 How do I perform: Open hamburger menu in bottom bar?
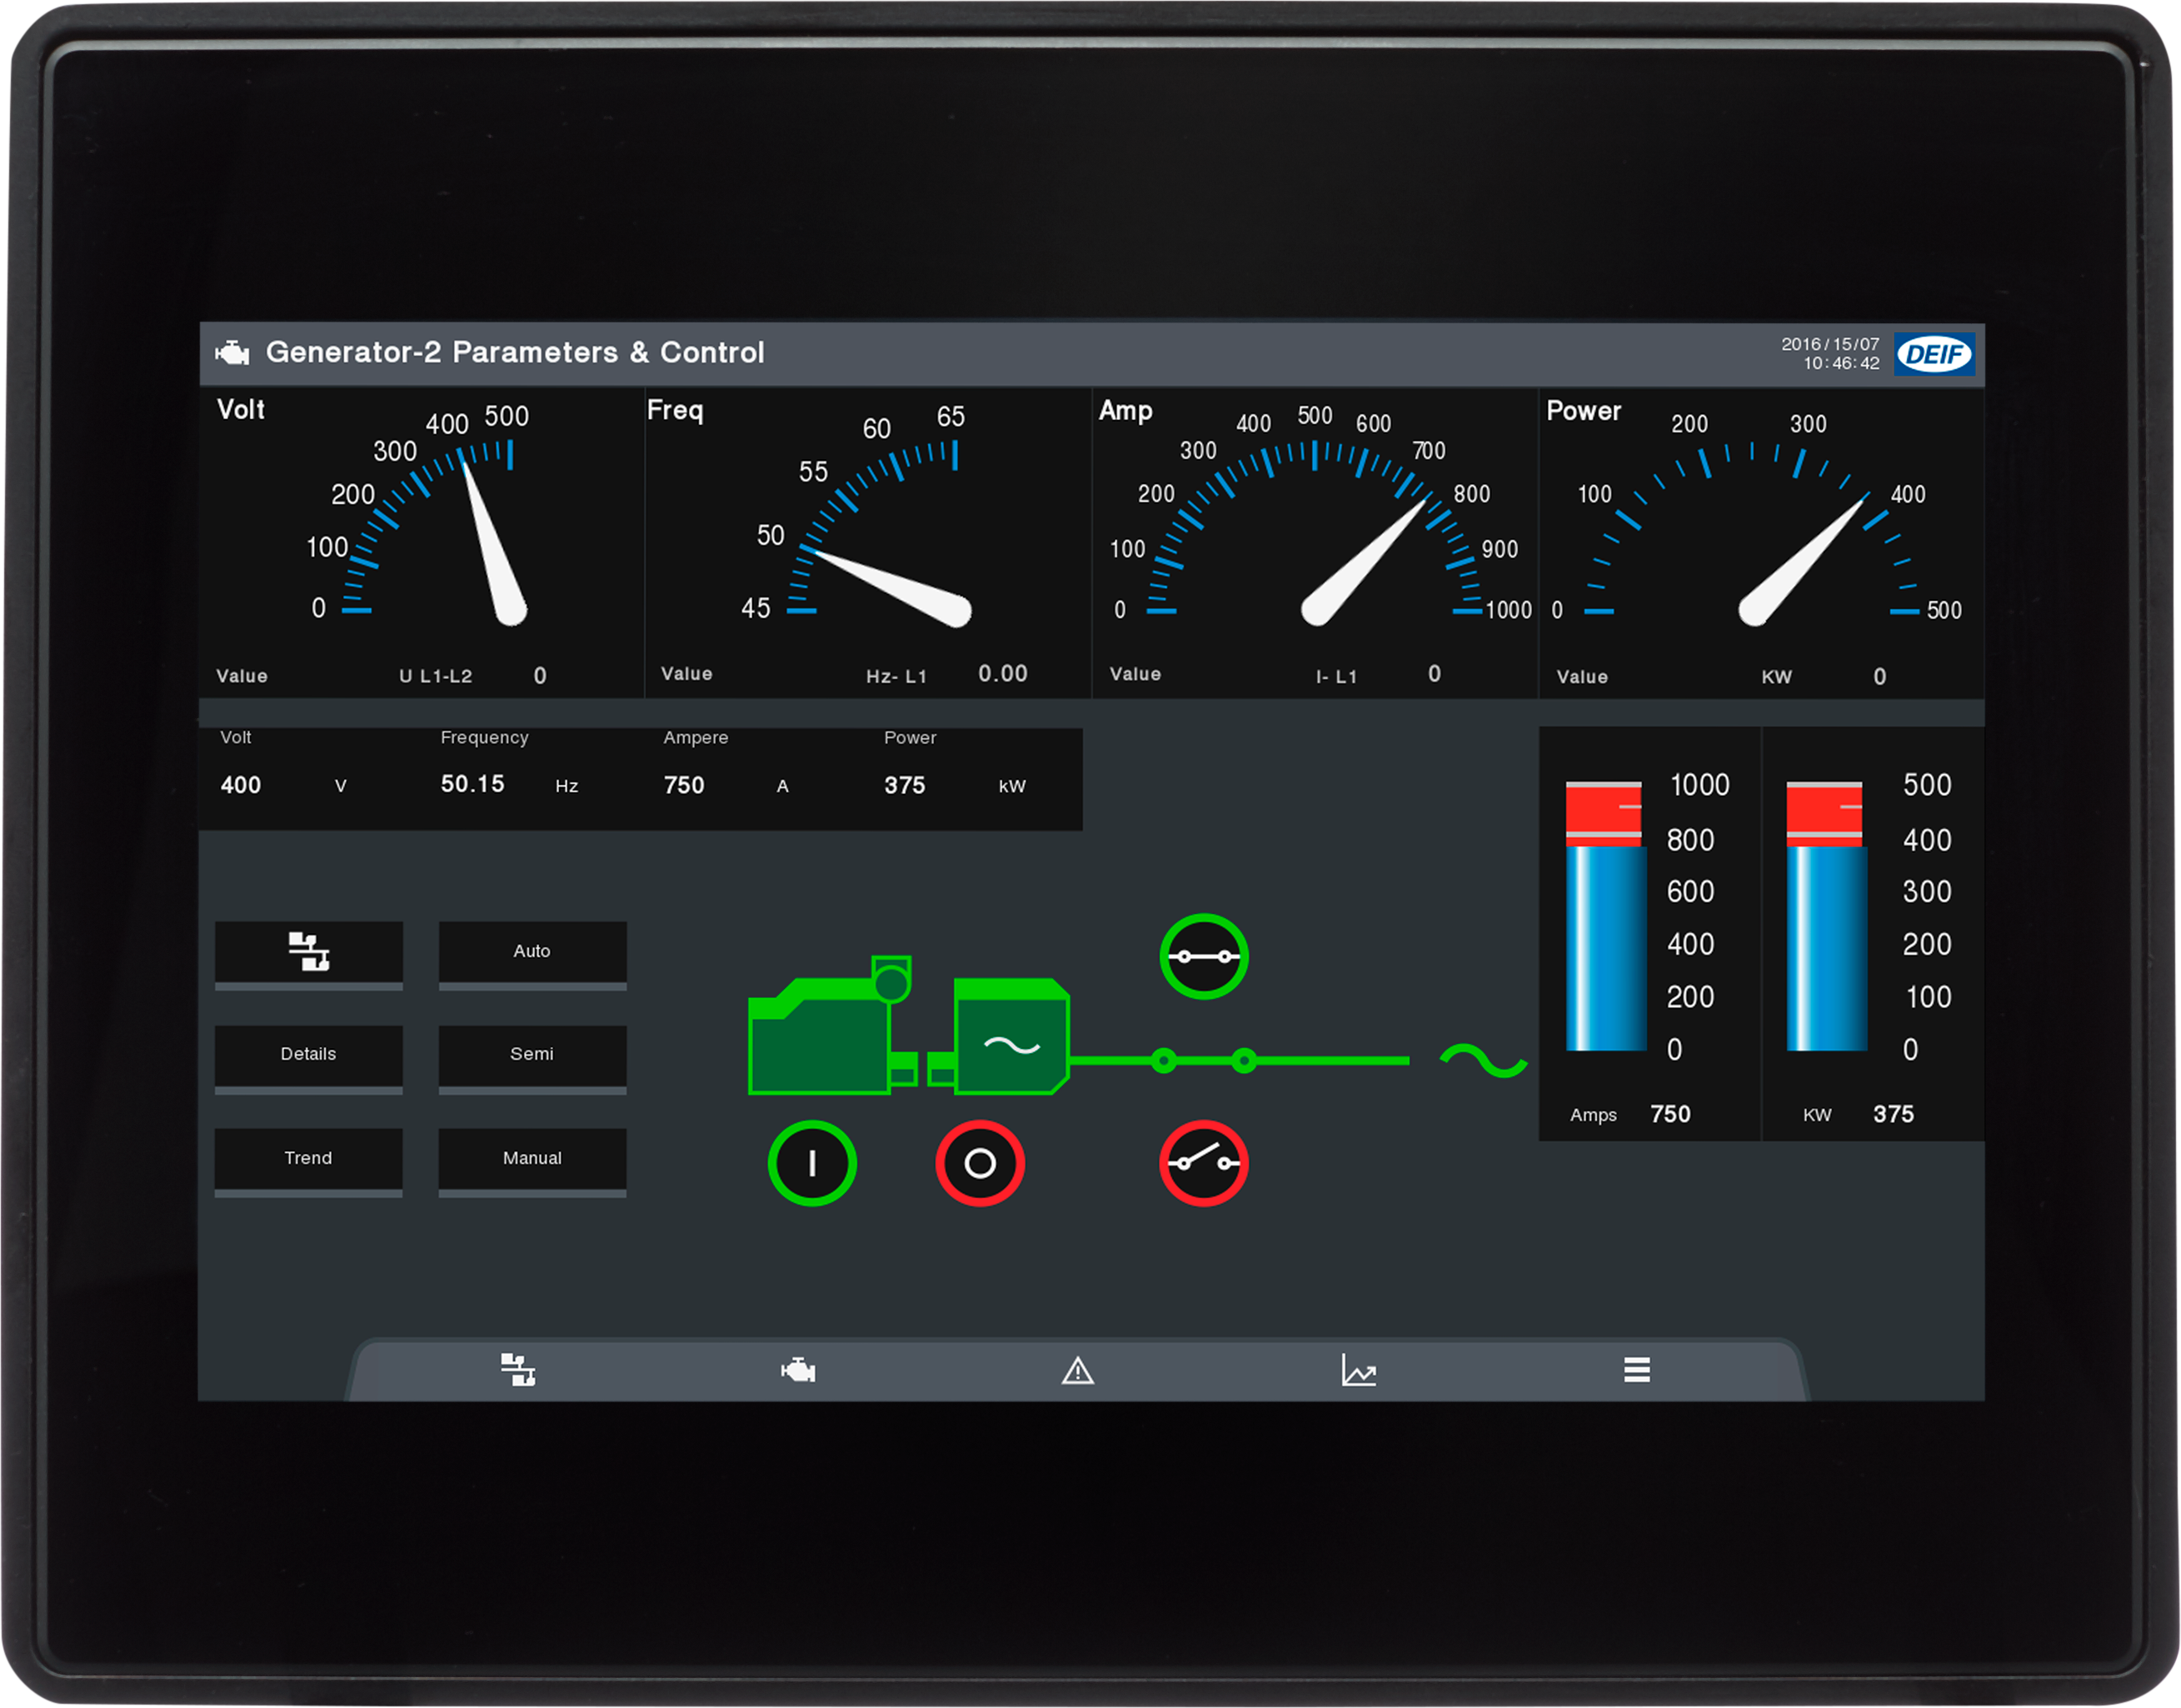pyautogui.click(x=1636, y=1369)
